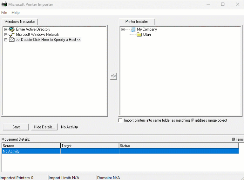Click the arrow button to move printers right
The width and height of the screenshot is (244, 180).
pos(114,76)
